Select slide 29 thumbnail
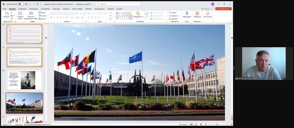The image size is (294, 128). click(x=24, y=57)
